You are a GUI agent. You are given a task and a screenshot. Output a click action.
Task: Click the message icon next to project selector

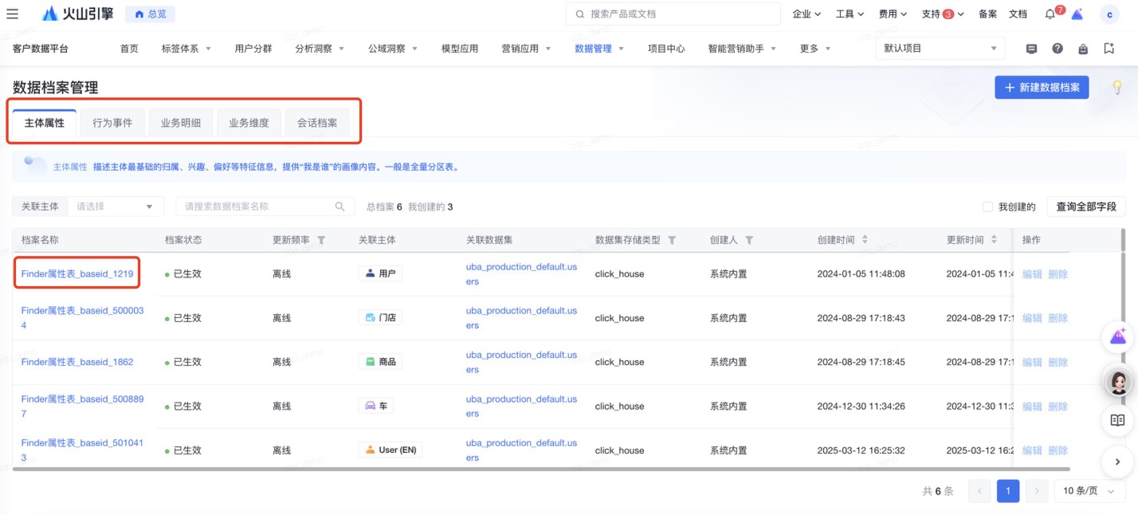tap(1031, 49)
